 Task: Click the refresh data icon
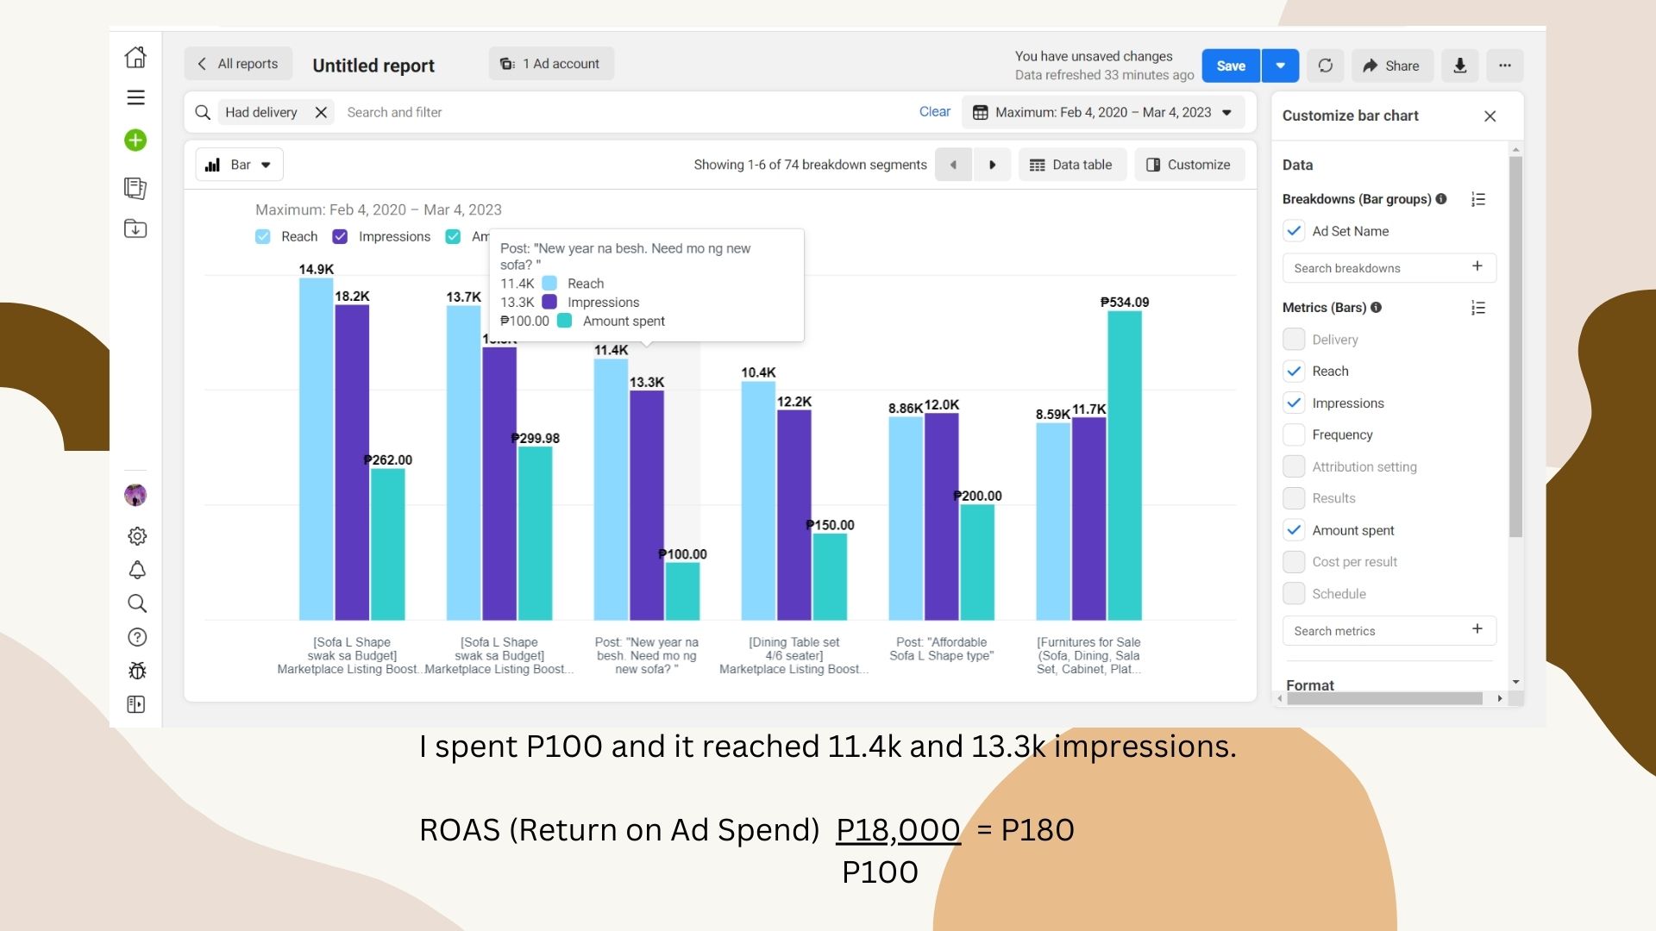1326,66
